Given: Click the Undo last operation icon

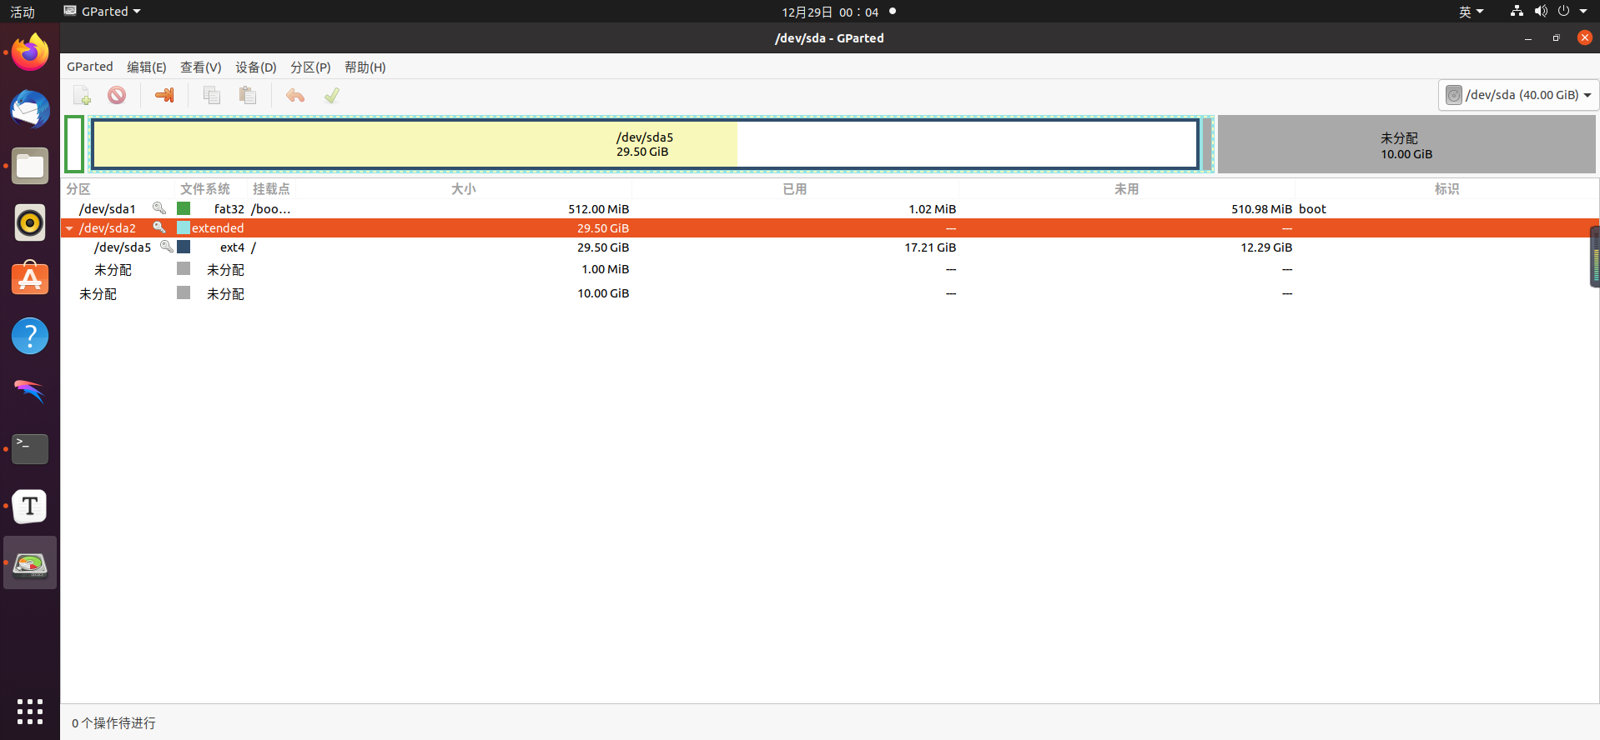Looking at the screenshot, I should click(294, 95).
